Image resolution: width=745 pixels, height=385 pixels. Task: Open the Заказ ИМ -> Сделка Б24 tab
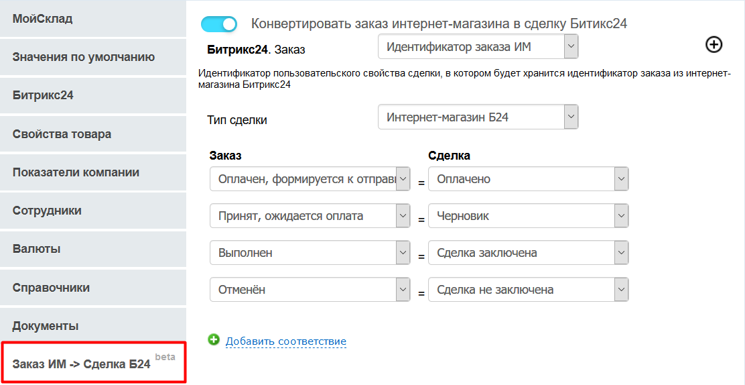92,364
